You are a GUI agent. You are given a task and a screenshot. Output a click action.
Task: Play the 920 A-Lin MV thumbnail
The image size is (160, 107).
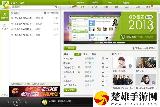(x=146, y=63)
